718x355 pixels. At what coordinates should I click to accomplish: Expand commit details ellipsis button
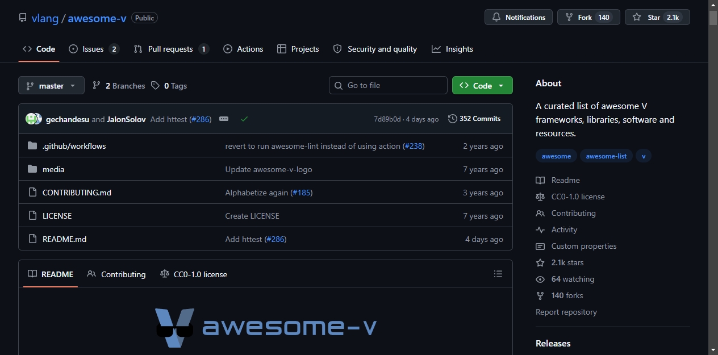pos(224,119)
